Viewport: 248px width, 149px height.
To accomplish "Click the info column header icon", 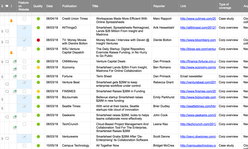I will pyautogui.click(x=11, y=6).
